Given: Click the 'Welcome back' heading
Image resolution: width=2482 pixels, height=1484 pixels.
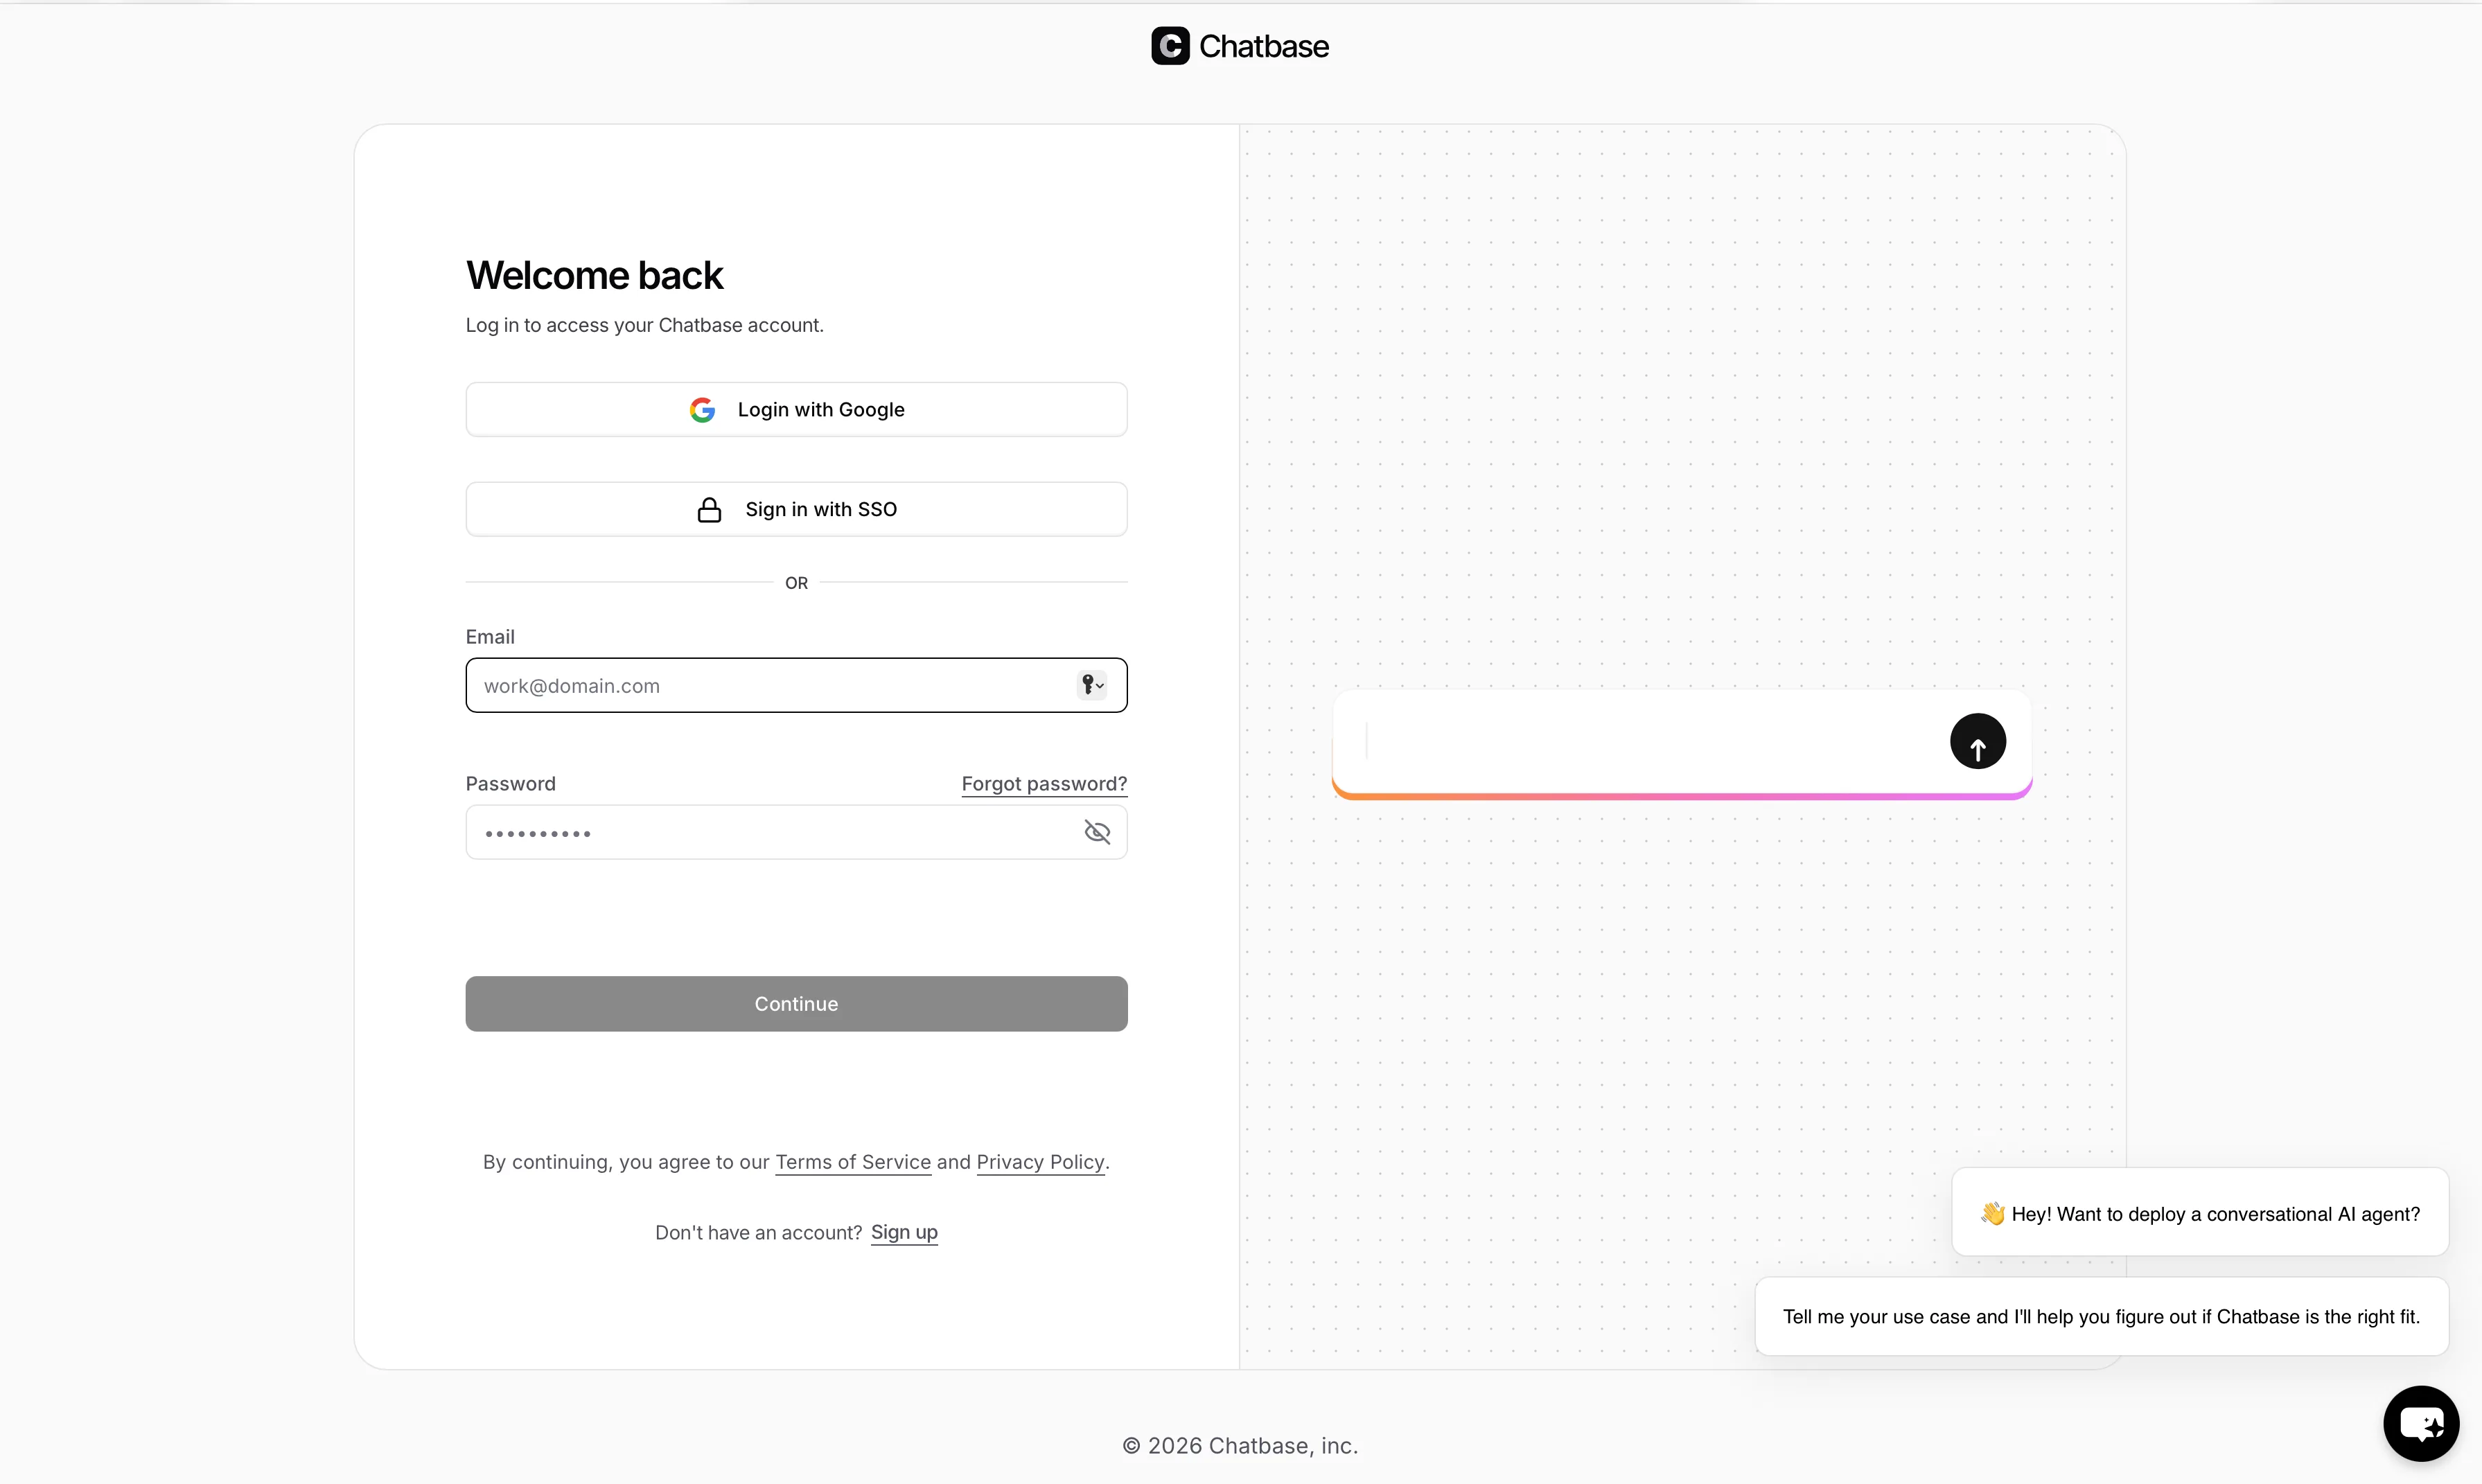Looking at the screenshot, I should point(594,276).
